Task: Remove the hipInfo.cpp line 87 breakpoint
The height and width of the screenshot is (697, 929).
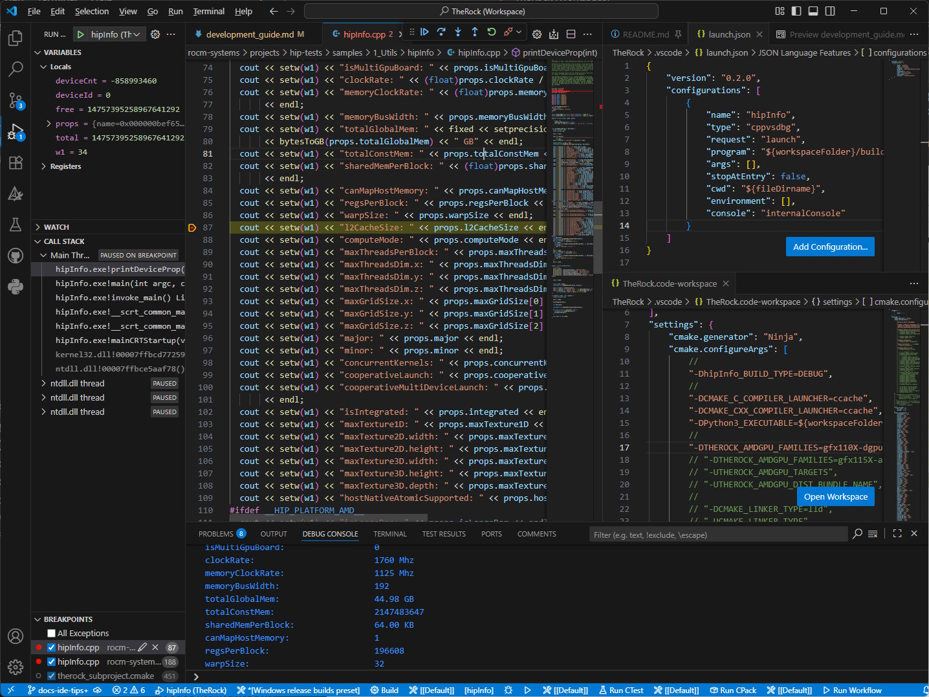Action: (x=155, y=647)
